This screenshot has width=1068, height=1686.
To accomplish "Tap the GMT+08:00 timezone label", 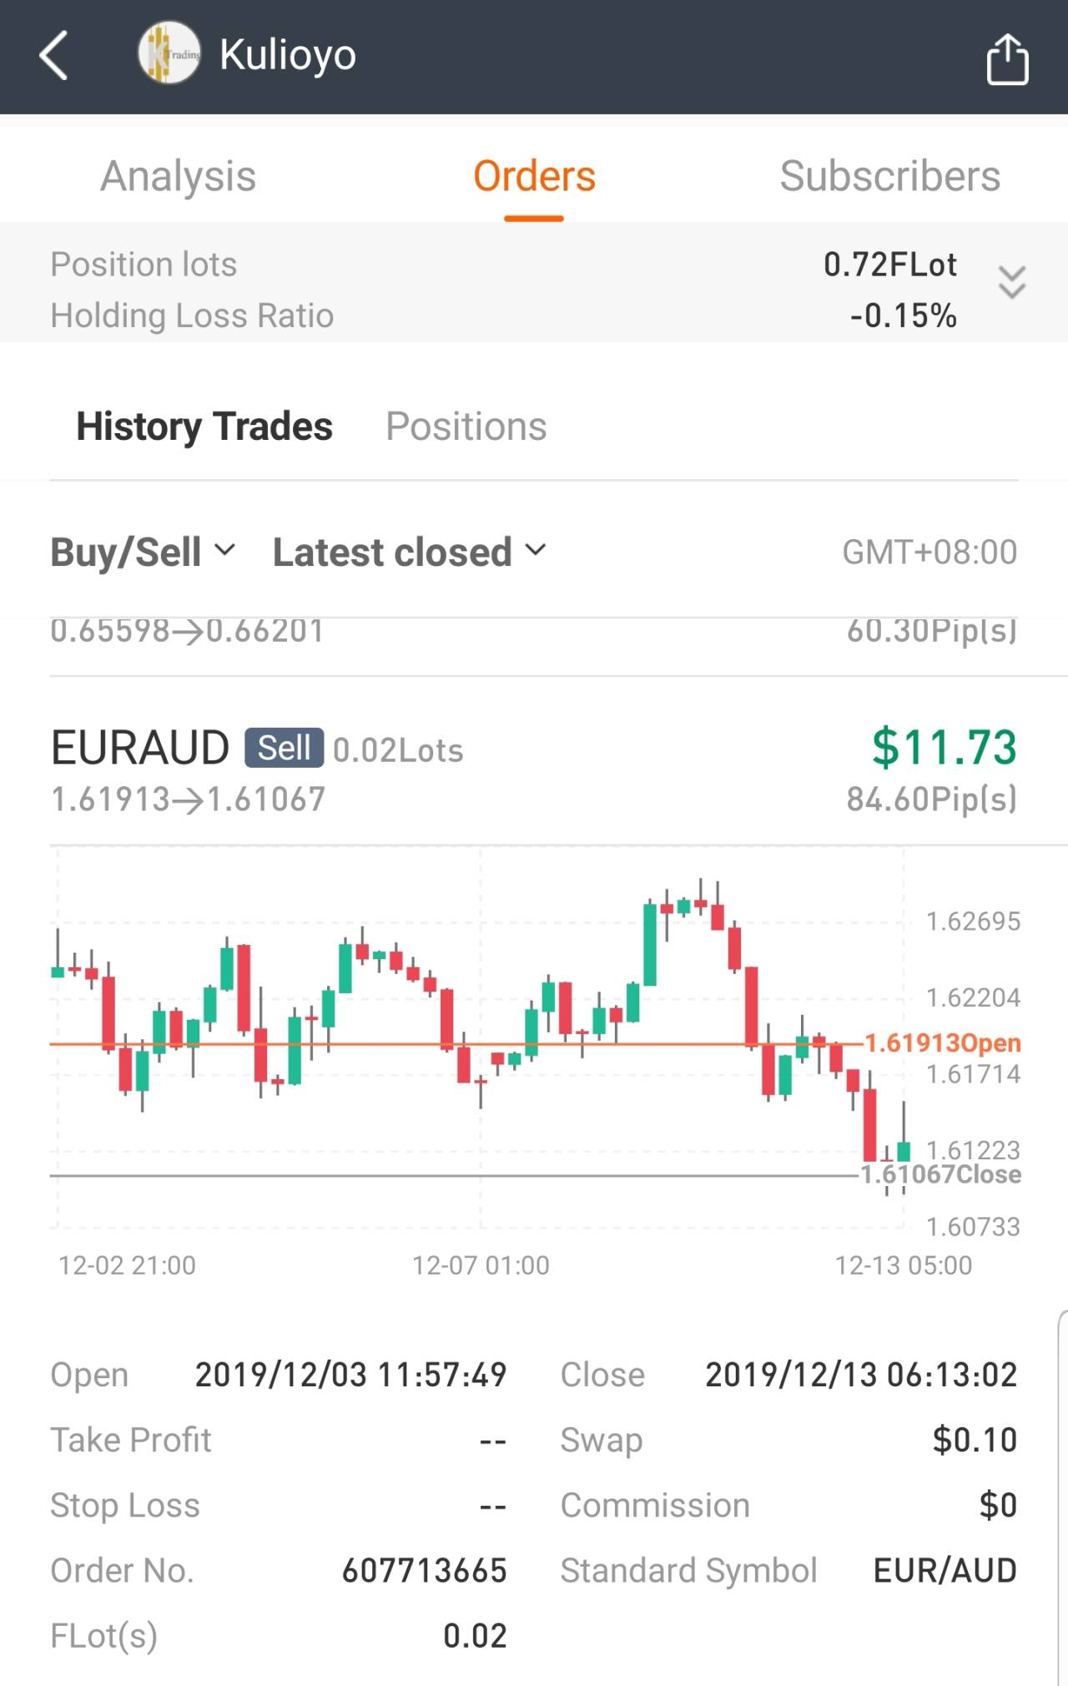I will pos(929,552).
